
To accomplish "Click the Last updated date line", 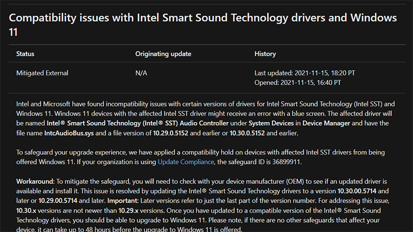I will coord(305,73).
